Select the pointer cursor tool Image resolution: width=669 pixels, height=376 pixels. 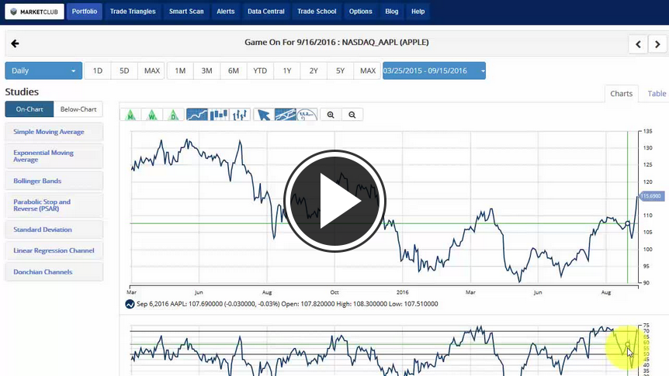pyautogui.click(x=264, y=114)
